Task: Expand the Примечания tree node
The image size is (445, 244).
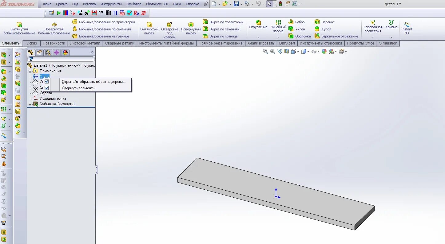Action: 30,71
